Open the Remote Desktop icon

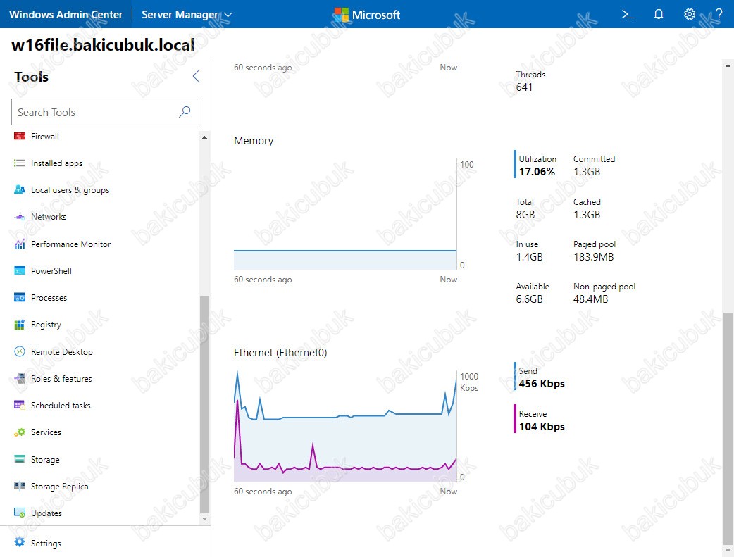pyautogui.click(x=20, y=351)
